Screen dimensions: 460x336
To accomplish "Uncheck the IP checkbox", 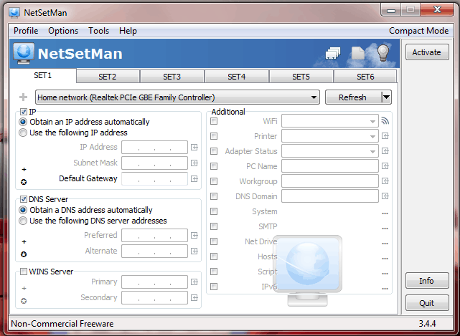I will (24, 112).
